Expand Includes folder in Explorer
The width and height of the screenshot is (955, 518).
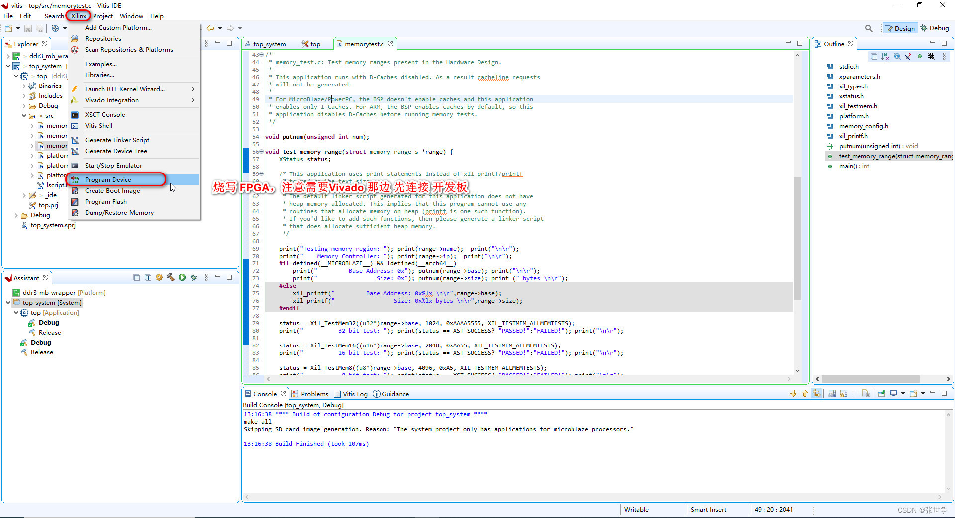point(24,96)
